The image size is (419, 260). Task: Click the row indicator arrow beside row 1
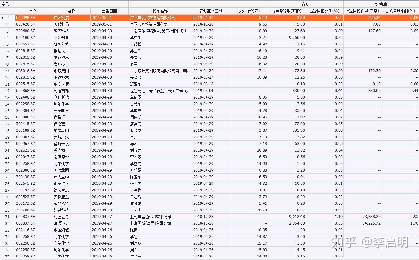pos(3,18)
